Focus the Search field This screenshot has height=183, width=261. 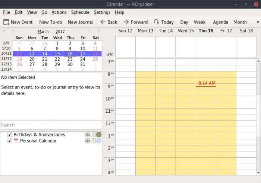[x=51, y=125]
